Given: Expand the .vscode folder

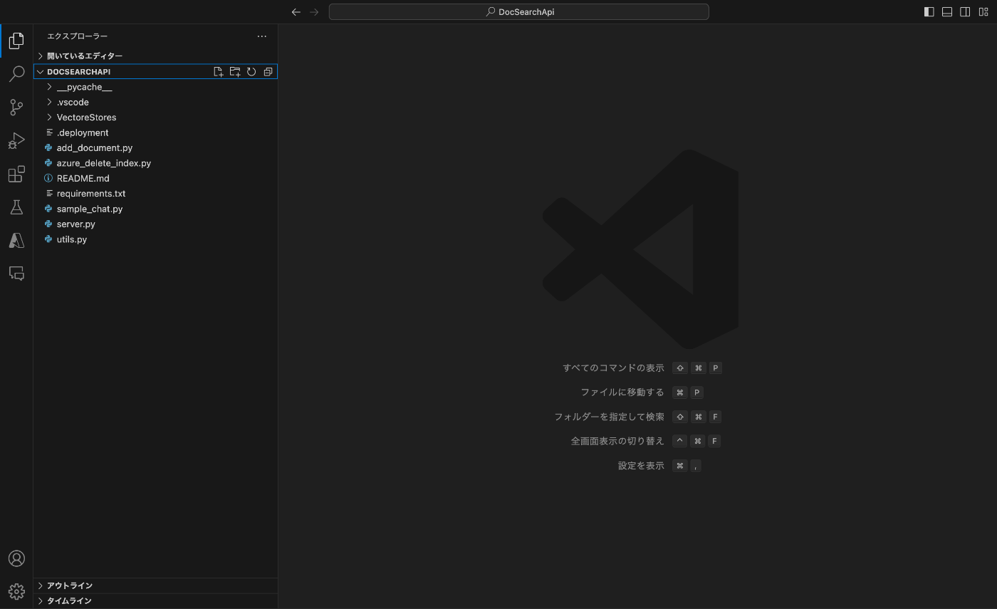Looking at the screenshot, I should 155,103.
